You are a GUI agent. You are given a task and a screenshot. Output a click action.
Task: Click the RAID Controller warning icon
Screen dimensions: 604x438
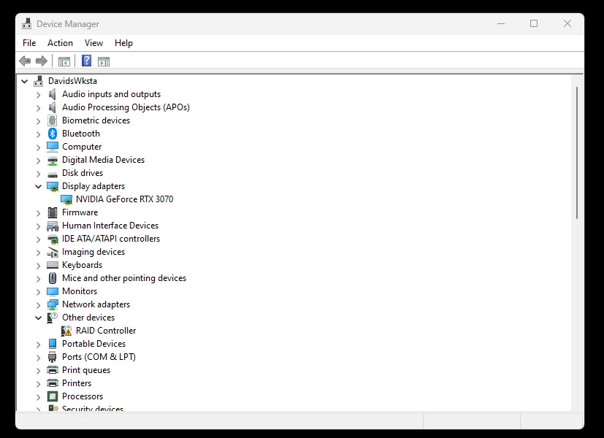(66, 331)
